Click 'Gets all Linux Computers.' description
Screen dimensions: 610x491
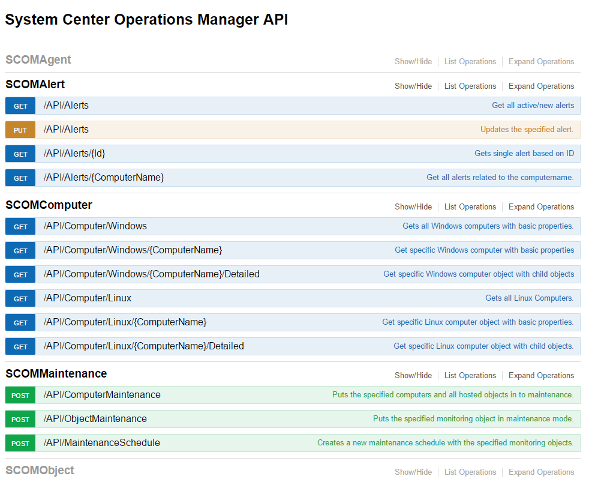pos(530,298)
